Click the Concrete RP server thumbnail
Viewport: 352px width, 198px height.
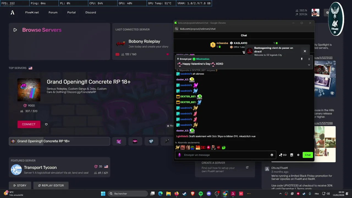pos(29,90)
